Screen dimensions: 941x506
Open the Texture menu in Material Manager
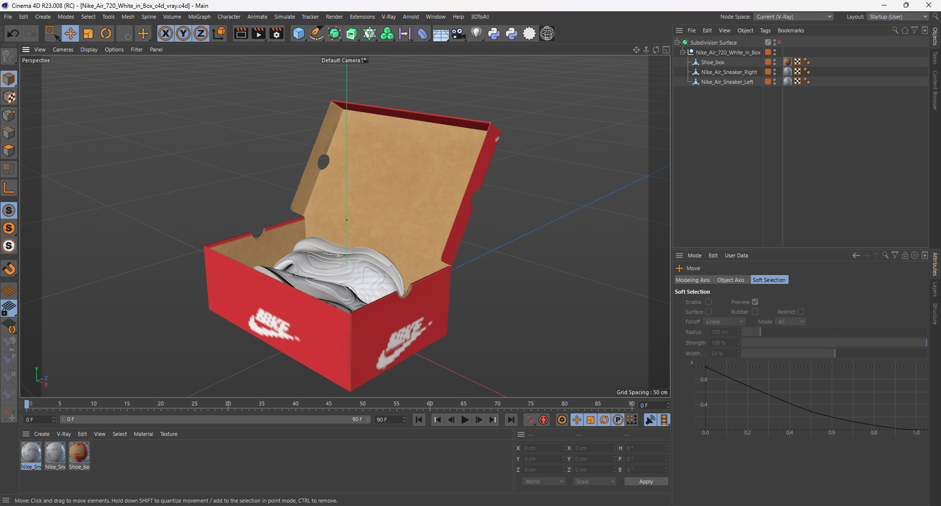click(x=169, y=434)
